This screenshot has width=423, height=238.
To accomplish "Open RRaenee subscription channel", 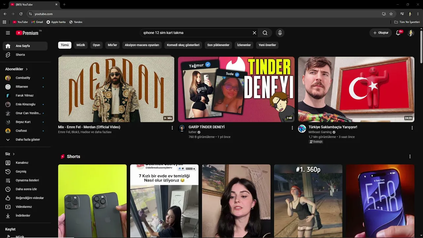I will coord(25,87).
